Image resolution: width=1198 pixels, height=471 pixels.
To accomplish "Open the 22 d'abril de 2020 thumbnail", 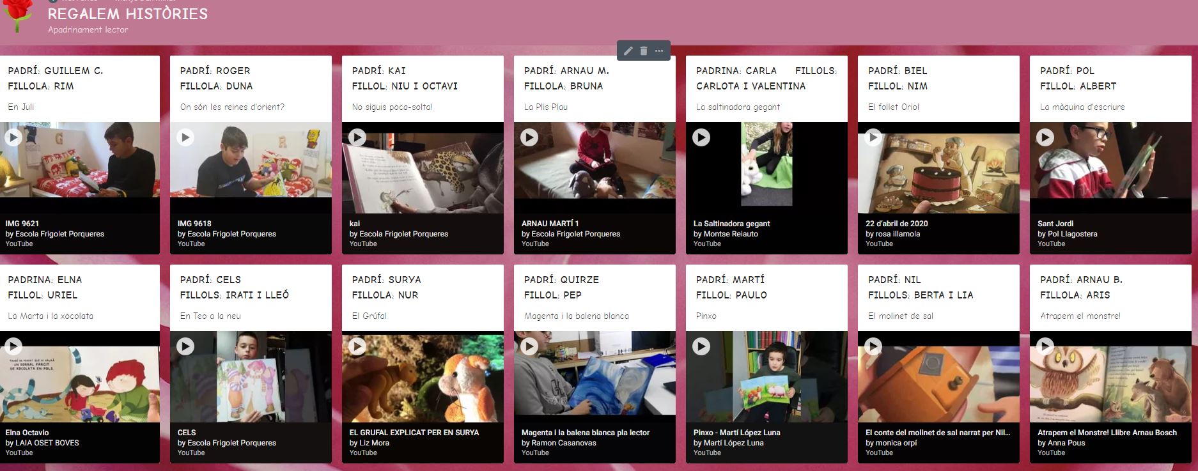I will tap(938, 167).
